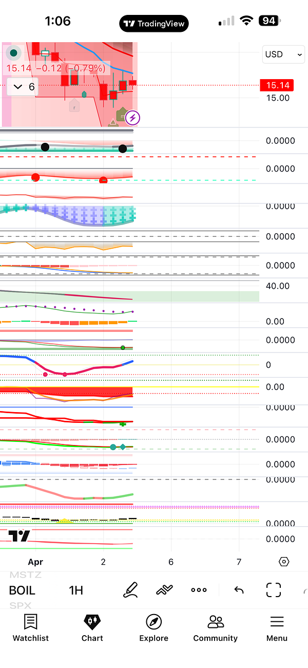Tap the 15.14 current price label
Screen dimensions: 308x668
tap(277, 85)
